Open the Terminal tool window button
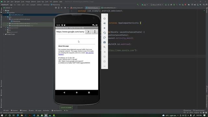This screenshot has width=208, height=117. [x=23, y=110]
